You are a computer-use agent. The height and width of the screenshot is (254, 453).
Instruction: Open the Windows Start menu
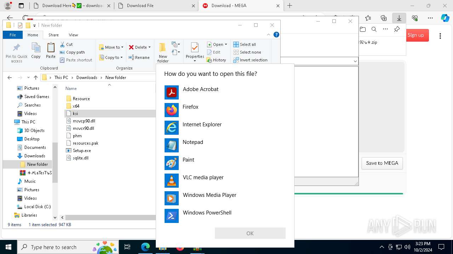coord(8,247)
